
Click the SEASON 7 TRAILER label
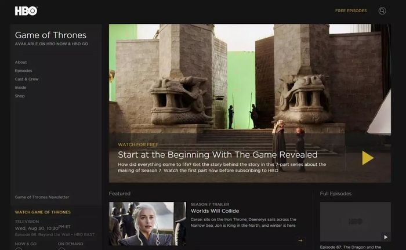(210, 204)
